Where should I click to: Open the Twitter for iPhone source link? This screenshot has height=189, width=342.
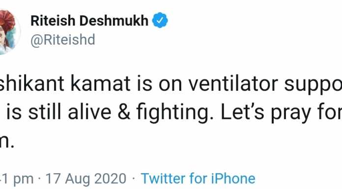pos(198,179)
